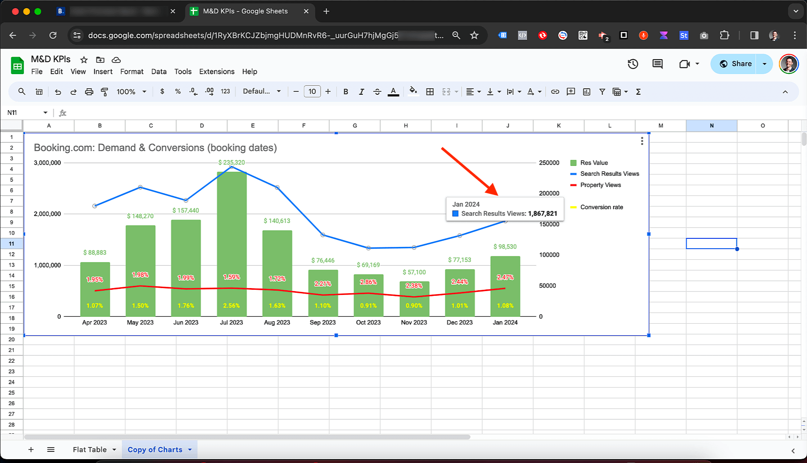The height and width of the screenshot is (463, 807).
Task: Open Name box dropdown arrow
Action: [45, 112]
